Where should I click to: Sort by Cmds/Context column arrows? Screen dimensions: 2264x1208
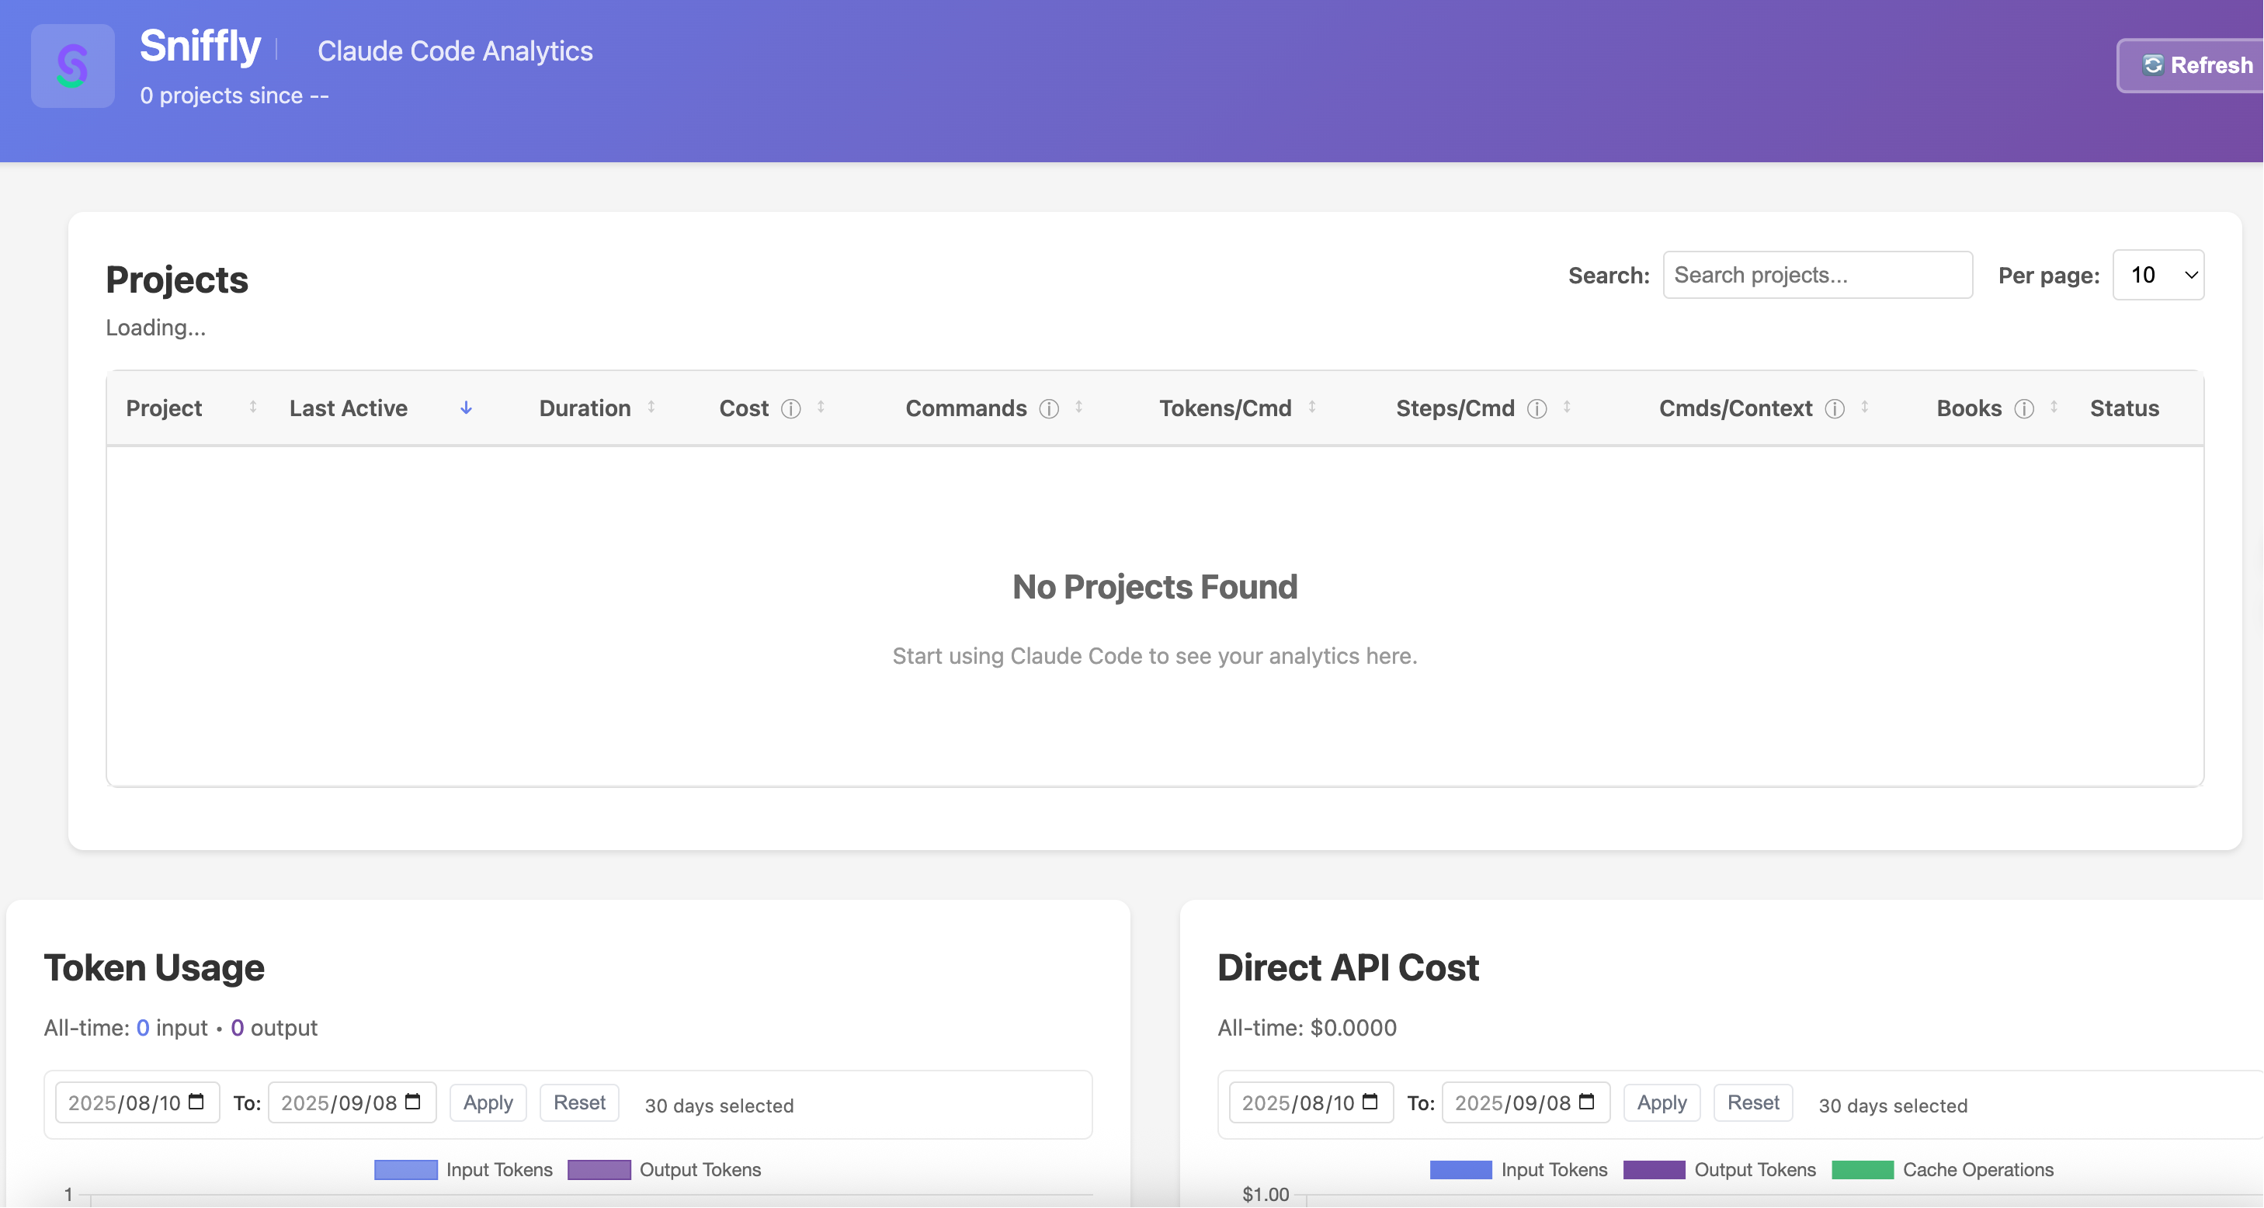[1864, 407]
